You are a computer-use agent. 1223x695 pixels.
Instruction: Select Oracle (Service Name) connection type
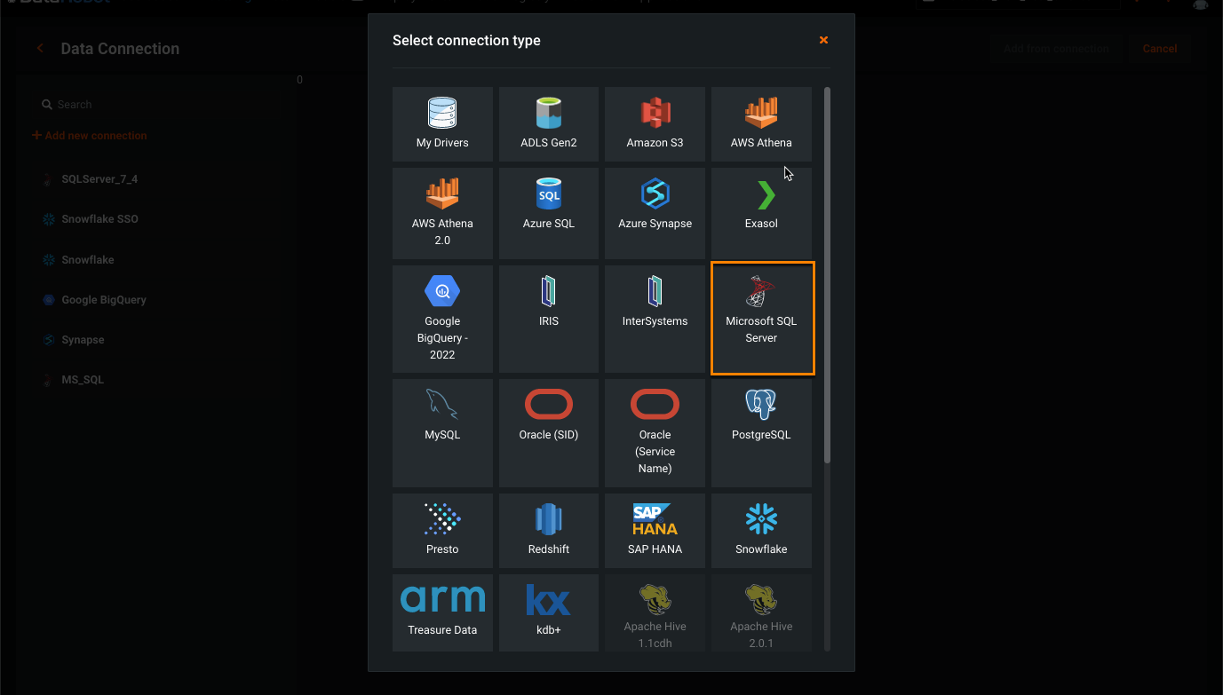click(655, 433)
